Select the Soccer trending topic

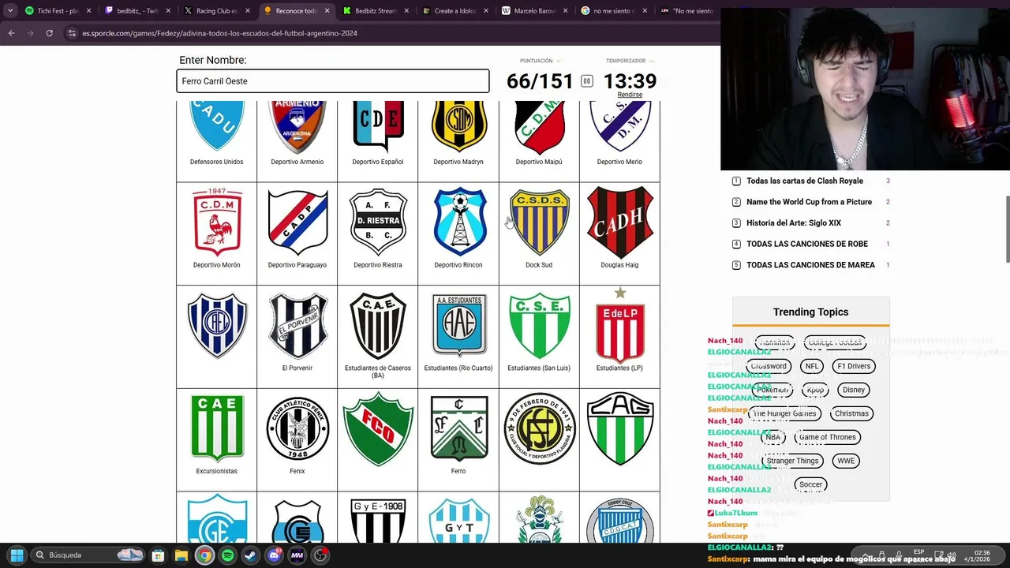tap(810, 484)
